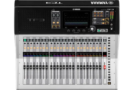This screenshot has width=134, height=90.
Task: Switch off channel 10 with its ON key
Action: click(55, 48)
